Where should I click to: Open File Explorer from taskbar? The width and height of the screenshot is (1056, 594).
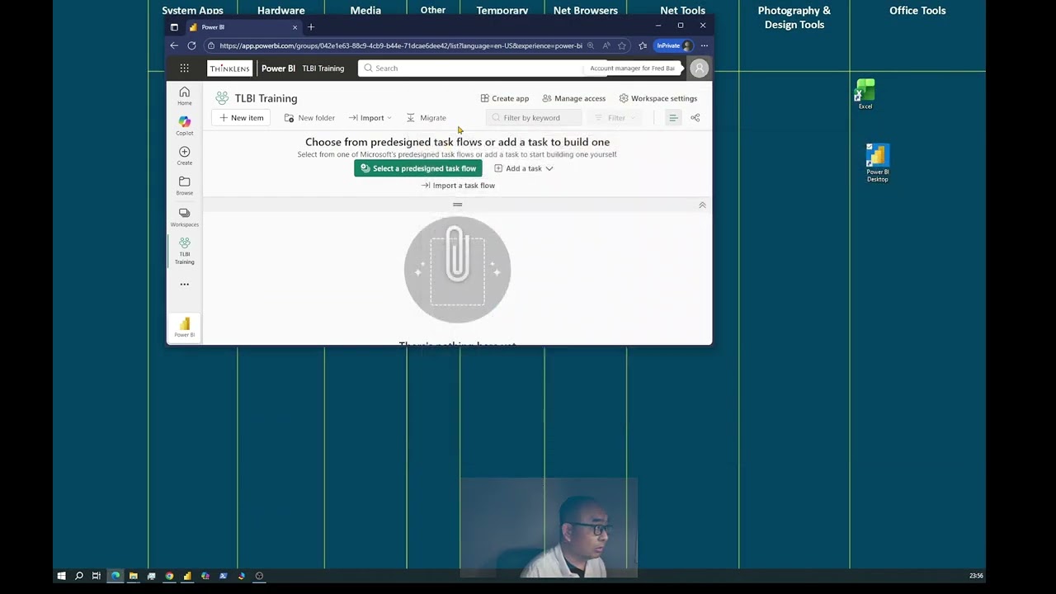(133, 576)
